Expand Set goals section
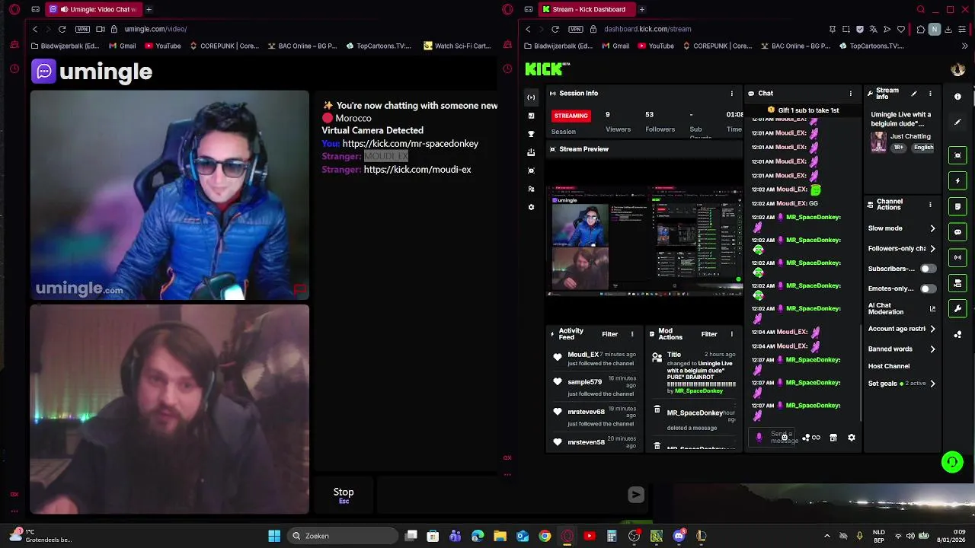 click(x=932, y=384)
